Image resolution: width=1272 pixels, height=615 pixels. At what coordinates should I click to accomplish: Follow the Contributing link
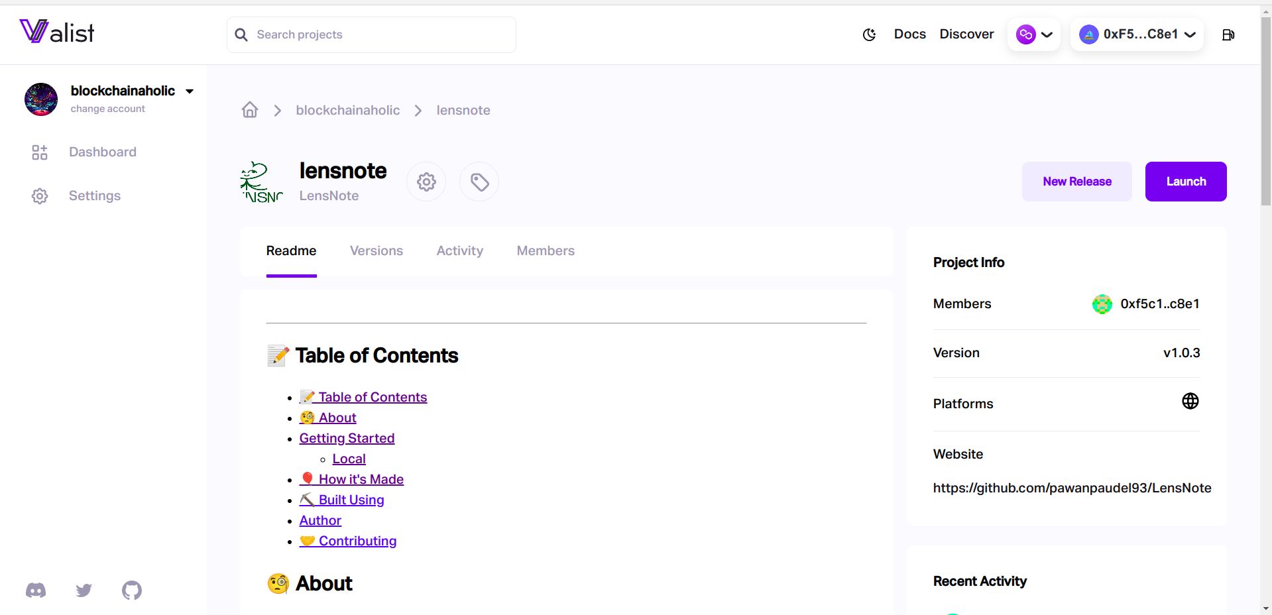click(x=348, y=541)
